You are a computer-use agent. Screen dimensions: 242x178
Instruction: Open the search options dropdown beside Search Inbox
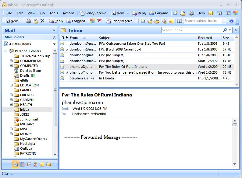click(230, 30)
